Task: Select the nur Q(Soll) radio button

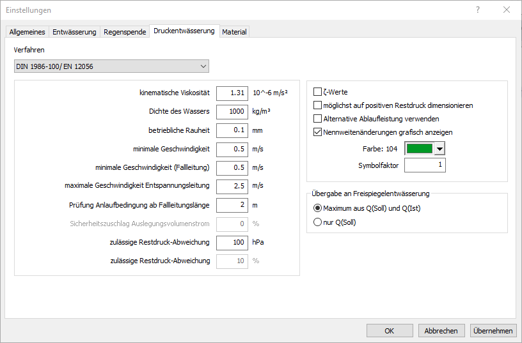Action: click(x=317, y=222)
